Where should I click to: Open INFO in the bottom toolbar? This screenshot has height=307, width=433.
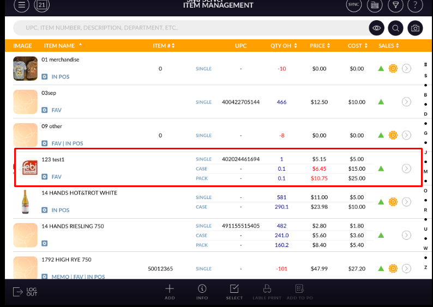coord(202,292)
